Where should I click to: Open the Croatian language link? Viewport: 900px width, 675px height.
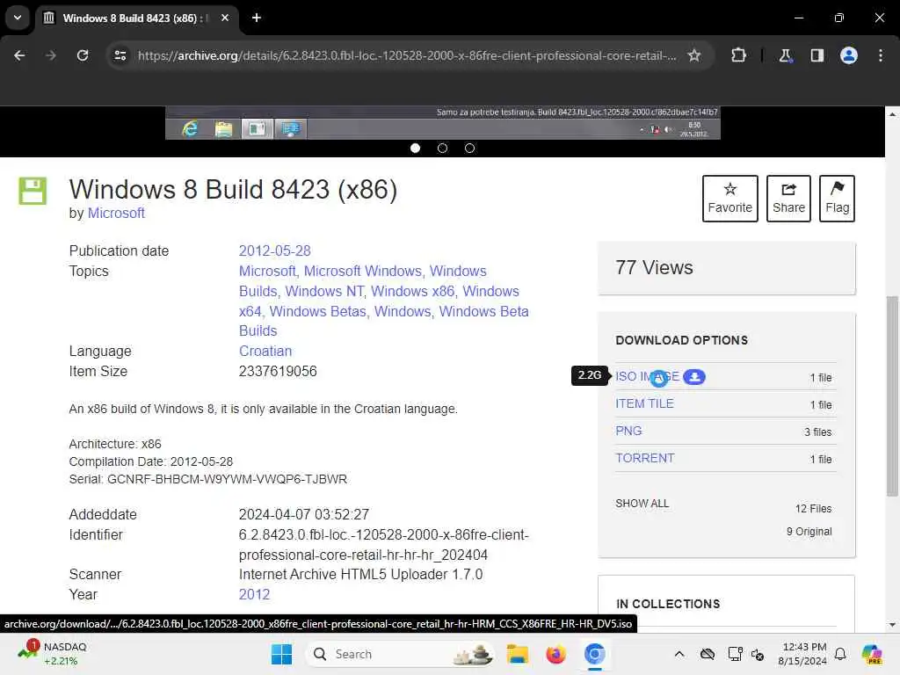tap(265, 351)
